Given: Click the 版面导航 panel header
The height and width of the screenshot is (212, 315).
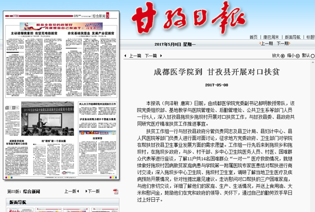Looking at the screenshot, I should [x=62, y=202].
